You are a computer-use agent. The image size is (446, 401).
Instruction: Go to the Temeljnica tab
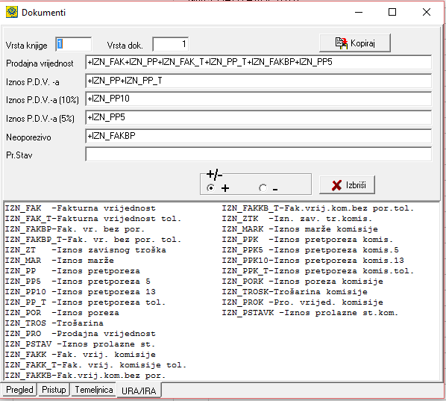94,390
